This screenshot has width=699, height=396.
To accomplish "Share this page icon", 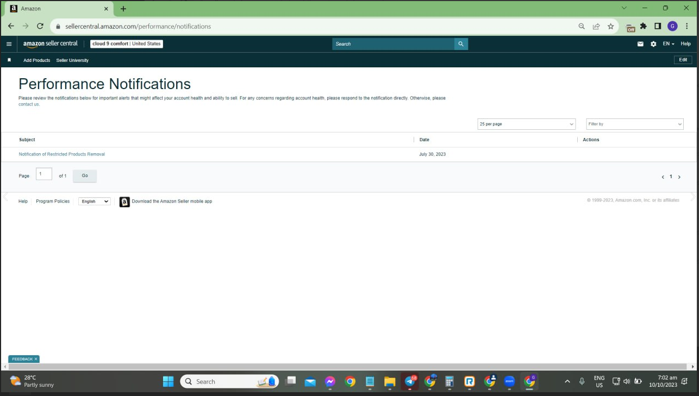I will 596,26.
